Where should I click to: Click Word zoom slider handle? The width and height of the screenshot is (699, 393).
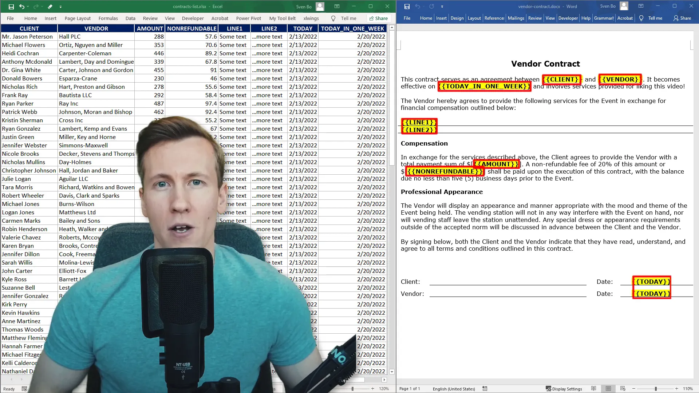656,389
